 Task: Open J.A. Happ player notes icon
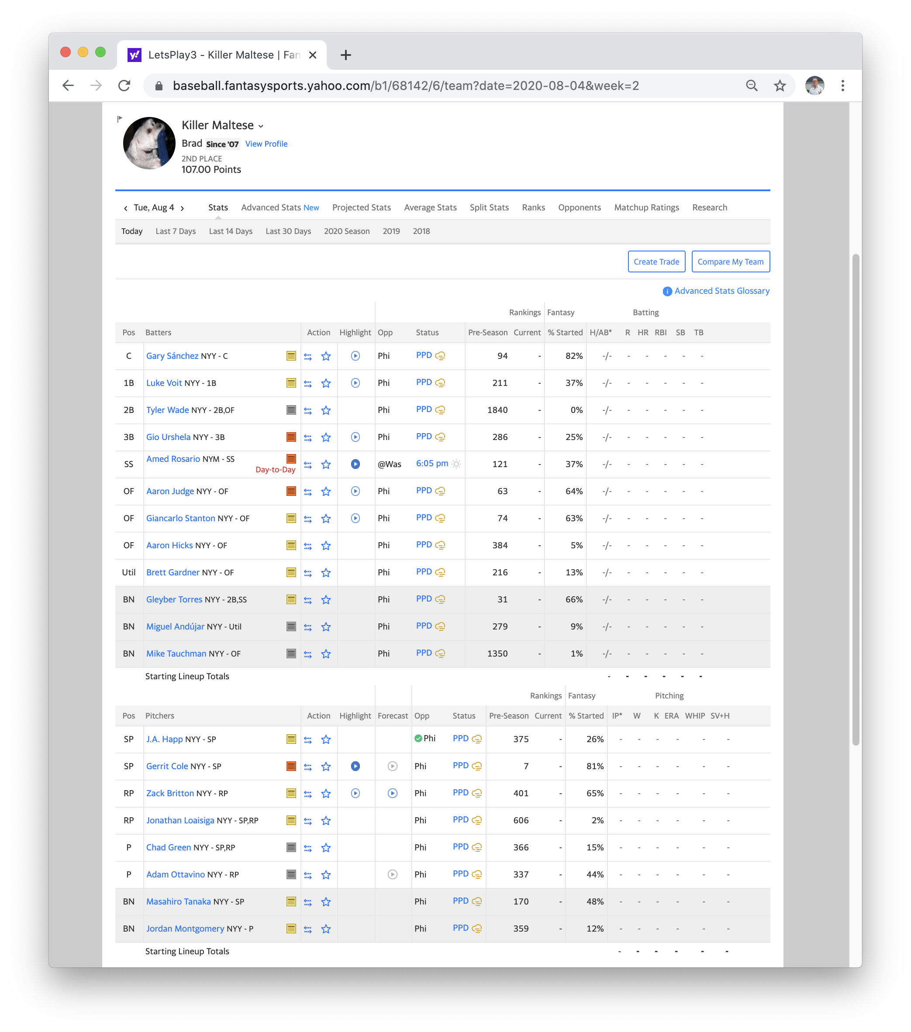pos(291,739)
